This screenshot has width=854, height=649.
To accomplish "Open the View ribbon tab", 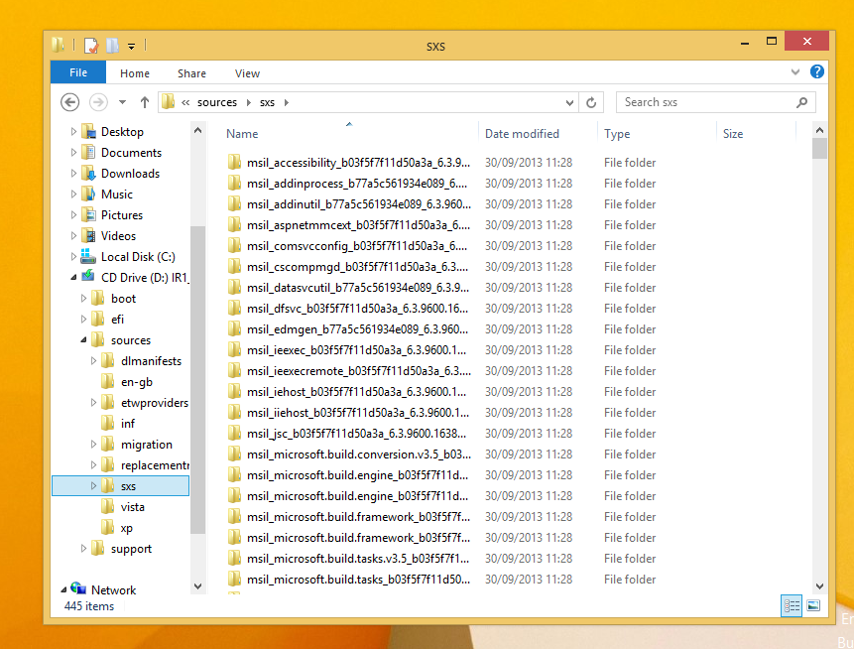I will [247, 73].
